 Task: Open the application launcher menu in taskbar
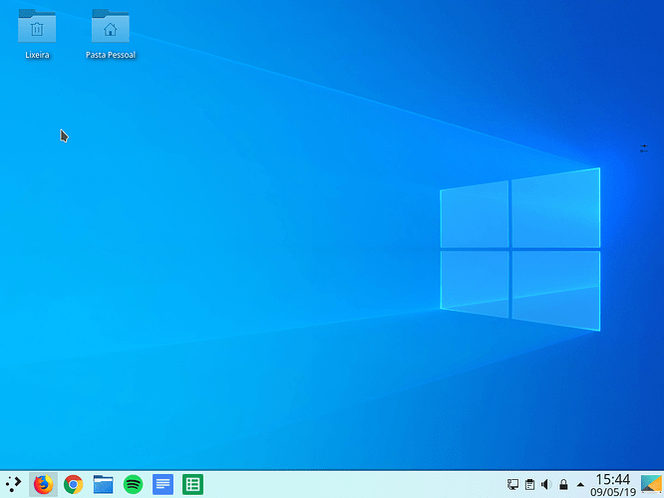pos(14,484)
